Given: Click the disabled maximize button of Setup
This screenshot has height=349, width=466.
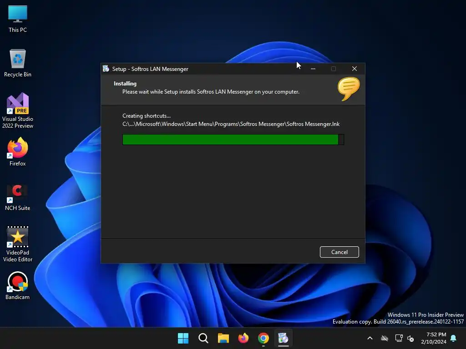Looking at the screenshot, I should pyautogui.click(x=334, y=69).
